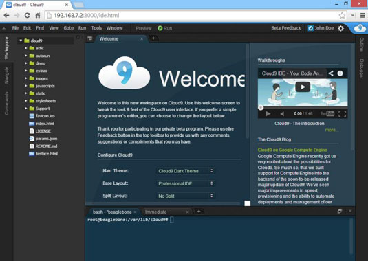
Task: Maximize the console panel icon
Action: [x=340, y=211]
